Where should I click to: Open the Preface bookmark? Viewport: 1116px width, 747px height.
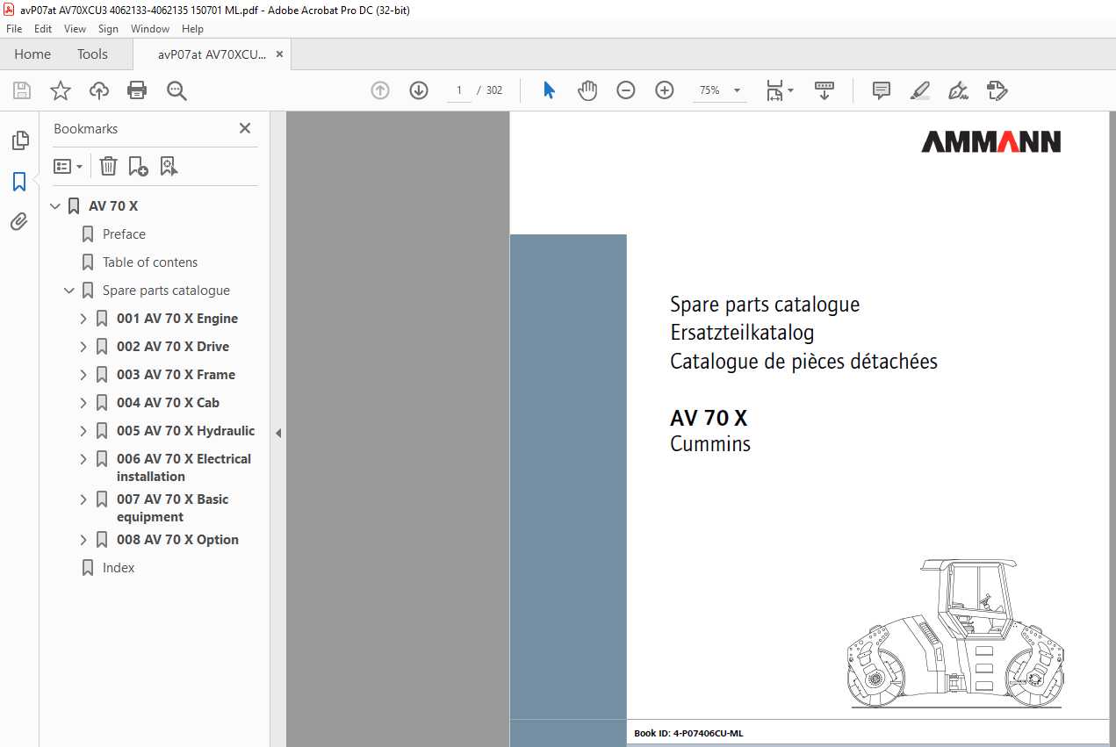coord(124,234)
